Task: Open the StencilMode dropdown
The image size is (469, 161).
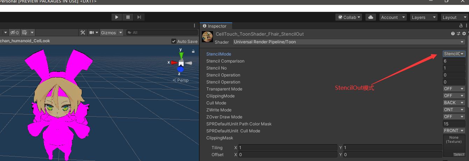Action: pos(454,54)
